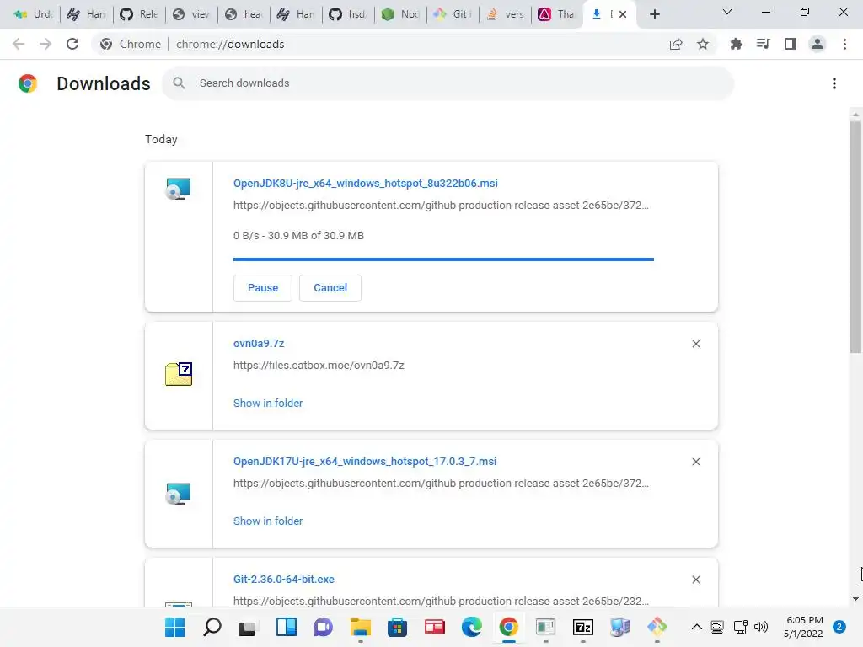Open the media control toolbar icon
Viewport: 863px width, 647px height.
(763, 44)
